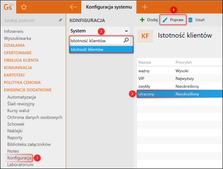Edit selected entry with Popraw
223x169 pixels.
pyautogui.click(x=173, y=20)
